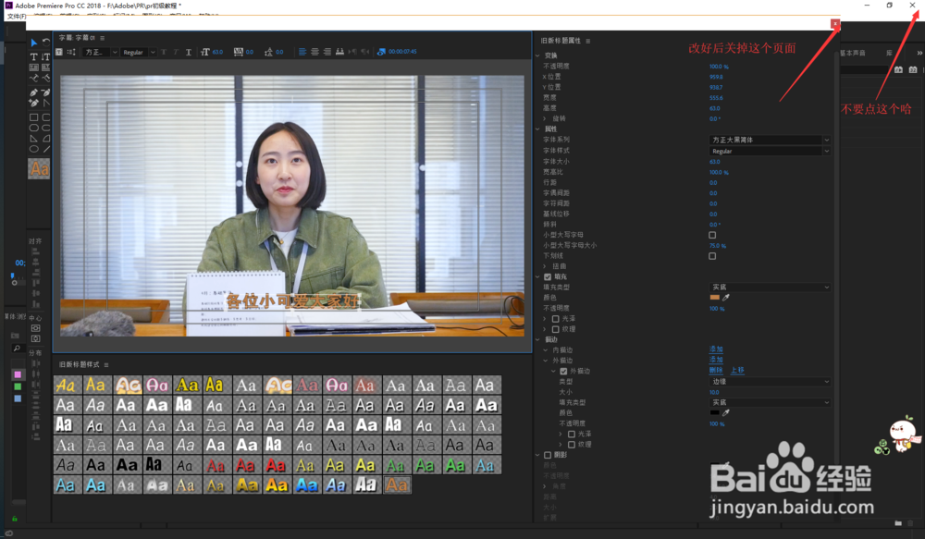Select the Ellipse tool
The height and width of the screenshot is (539, 925).
pos(33,149)
